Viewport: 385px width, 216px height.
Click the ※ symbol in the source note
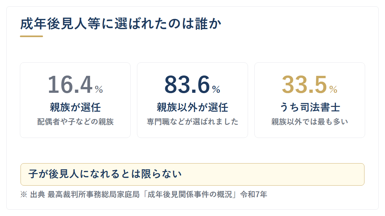point(23,195)
